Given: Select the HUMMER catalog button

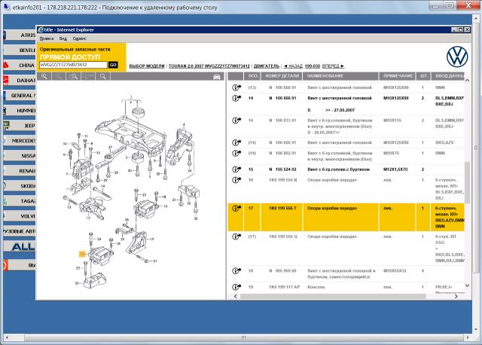Looking at the screenshot, I should 20,111.
